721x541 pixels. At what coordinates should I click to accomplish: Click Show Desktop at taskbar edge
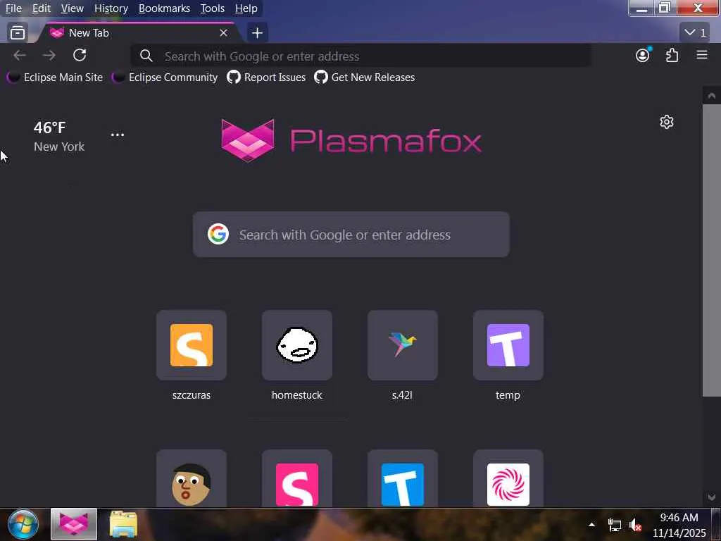[x=716, y=524]
